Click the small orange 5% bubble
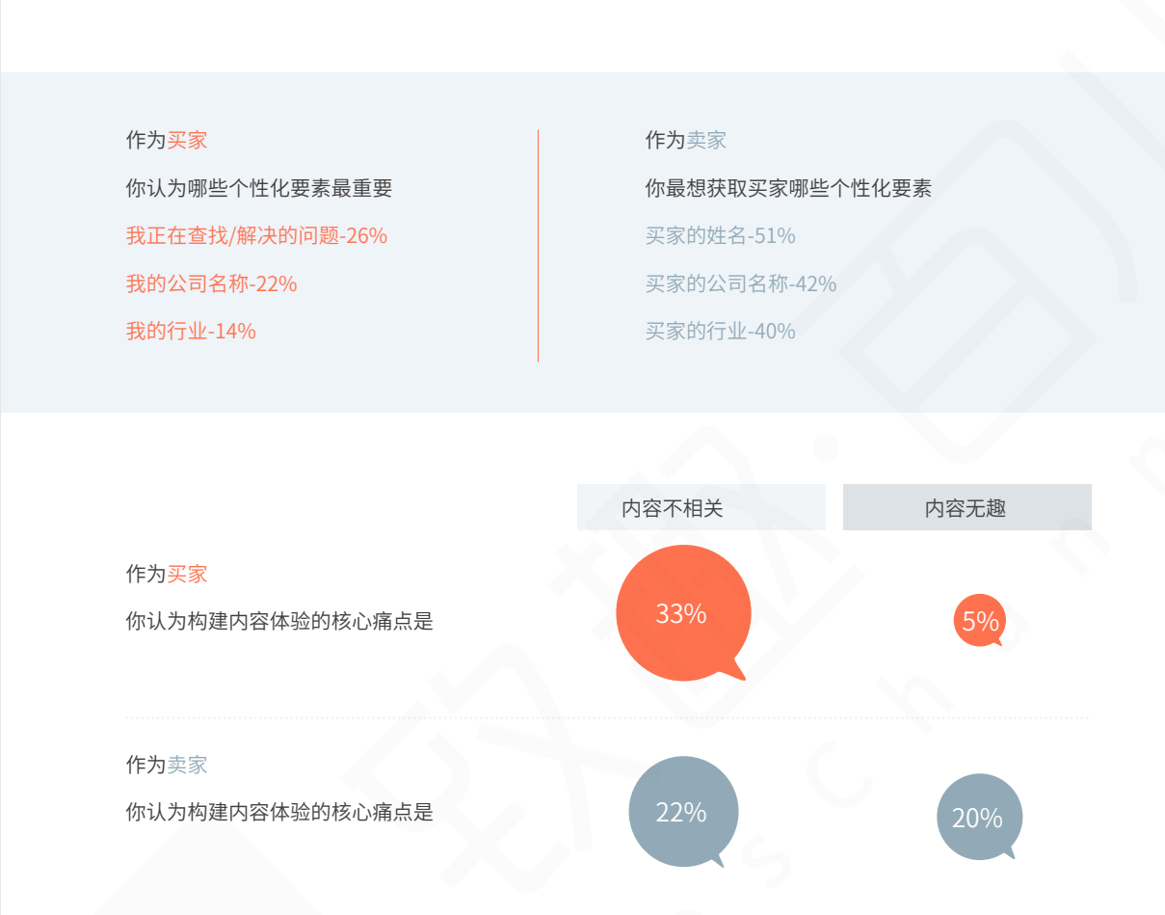 click(x=980, y=620)
